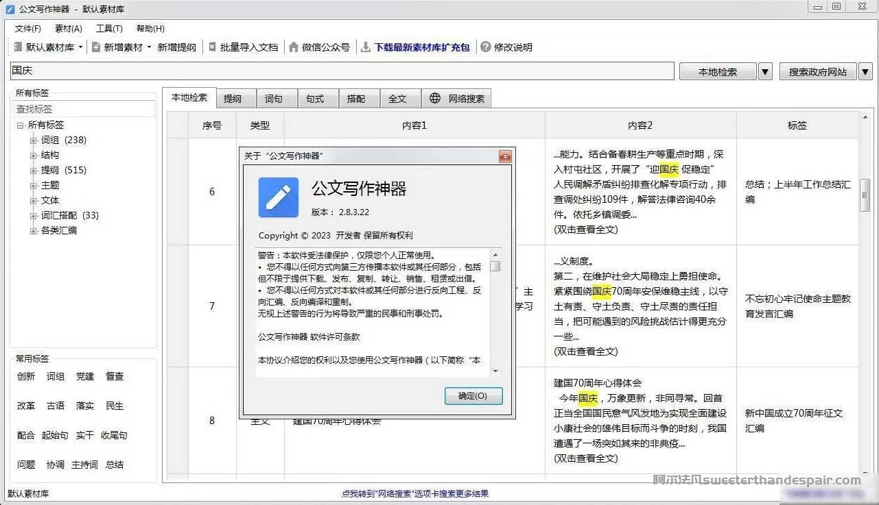Screen dimensions: 879x505
Task: Open the 文件(F) menu
Action: pos(28,29)
